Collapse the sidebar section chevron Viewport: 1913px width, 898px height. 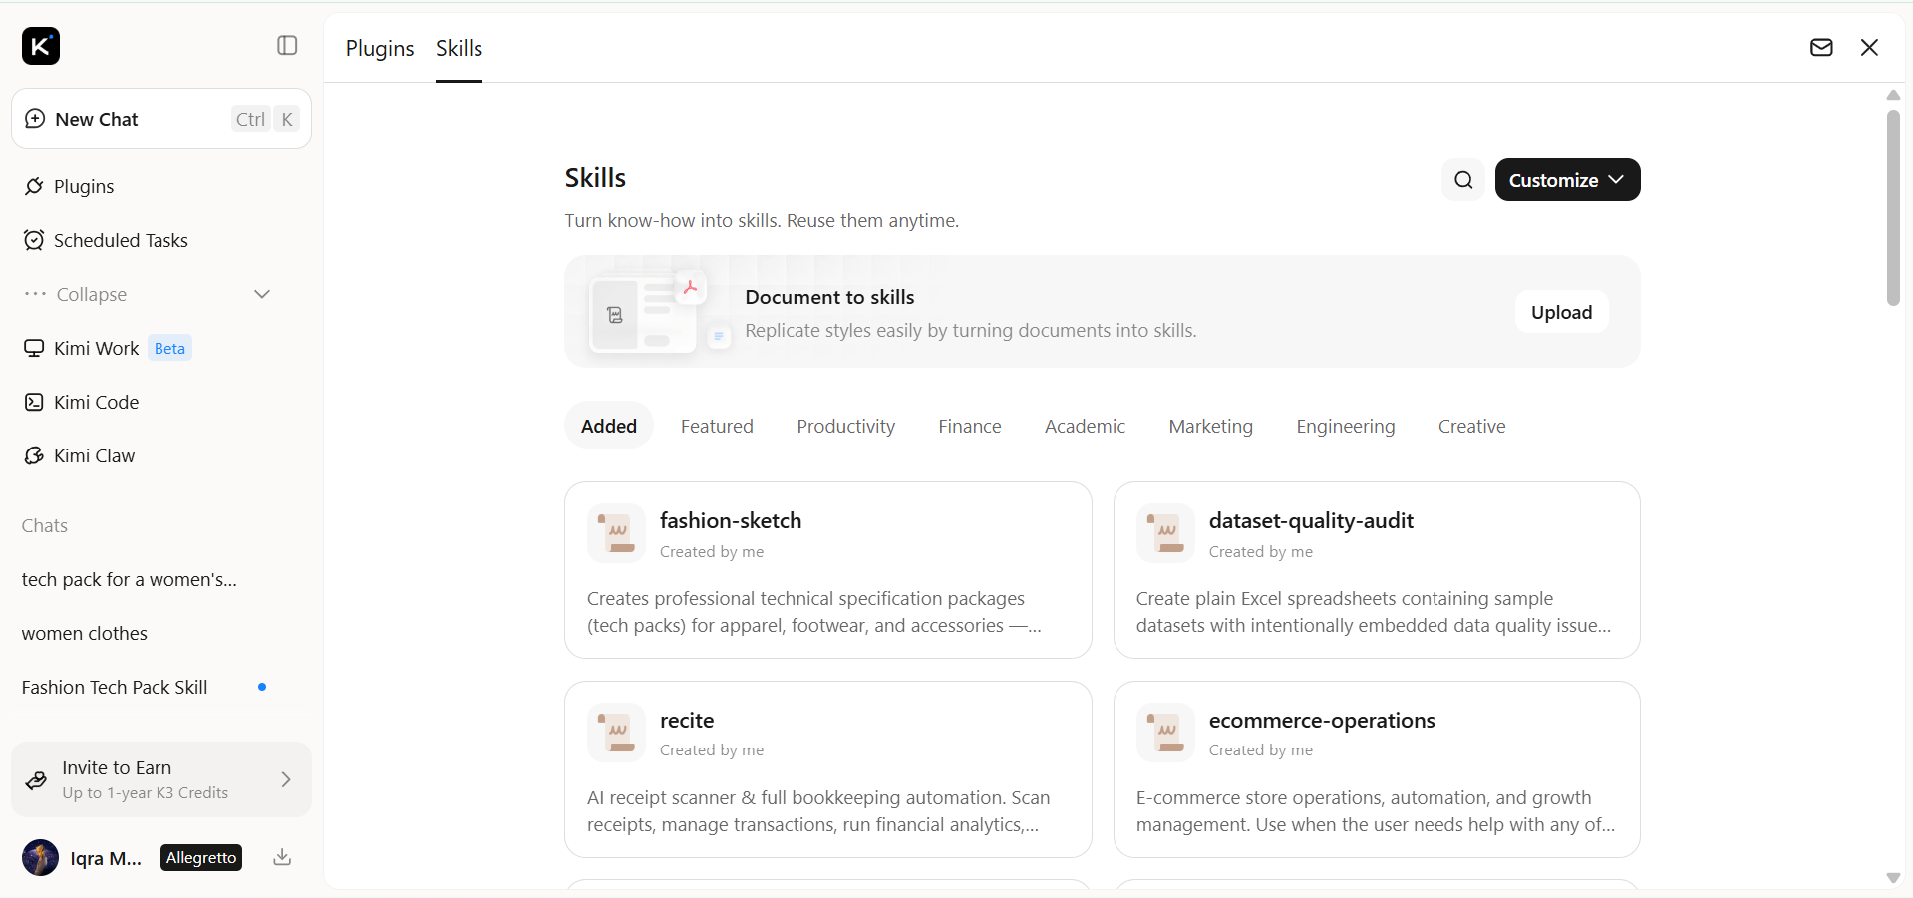point(262,294)
